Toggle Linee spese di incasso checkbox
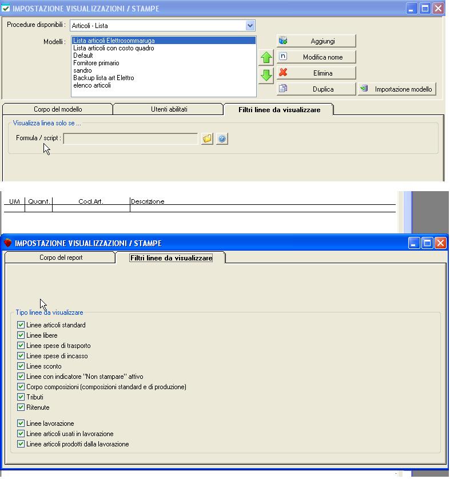Viewport: 450px width, 479px height. pos(21,355)
